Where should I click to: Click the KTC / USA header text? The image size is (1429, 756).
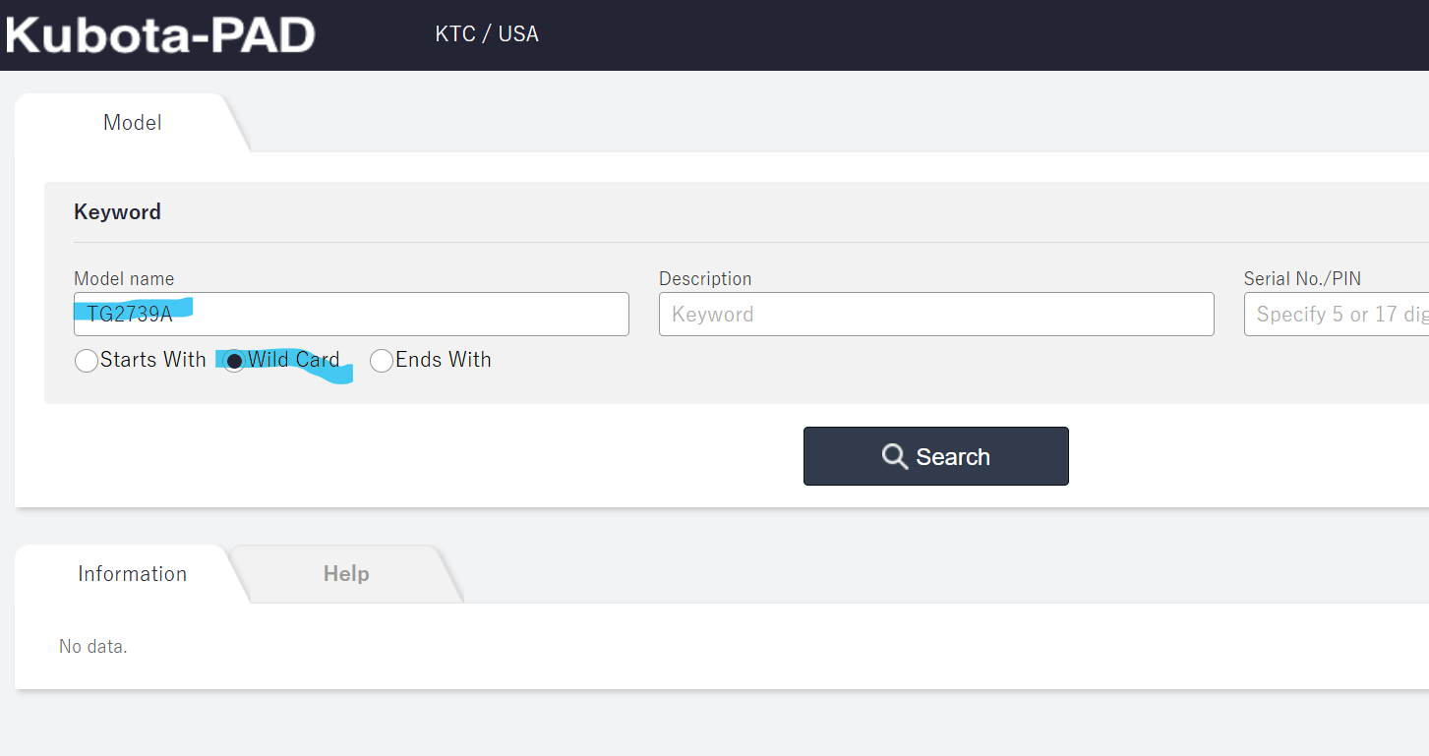click(x=487, y=34)
